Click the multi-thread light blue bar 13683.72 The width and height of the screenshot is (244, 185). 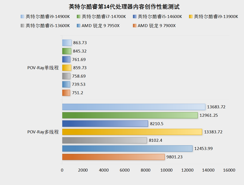pos(134,107)
